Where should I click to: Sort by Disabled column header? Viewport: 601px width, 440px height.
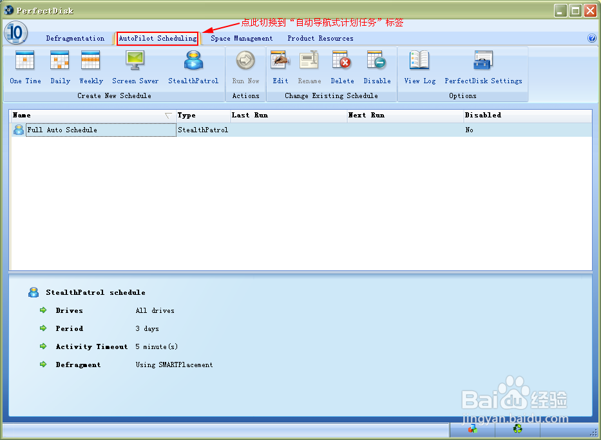pos(528,115)
